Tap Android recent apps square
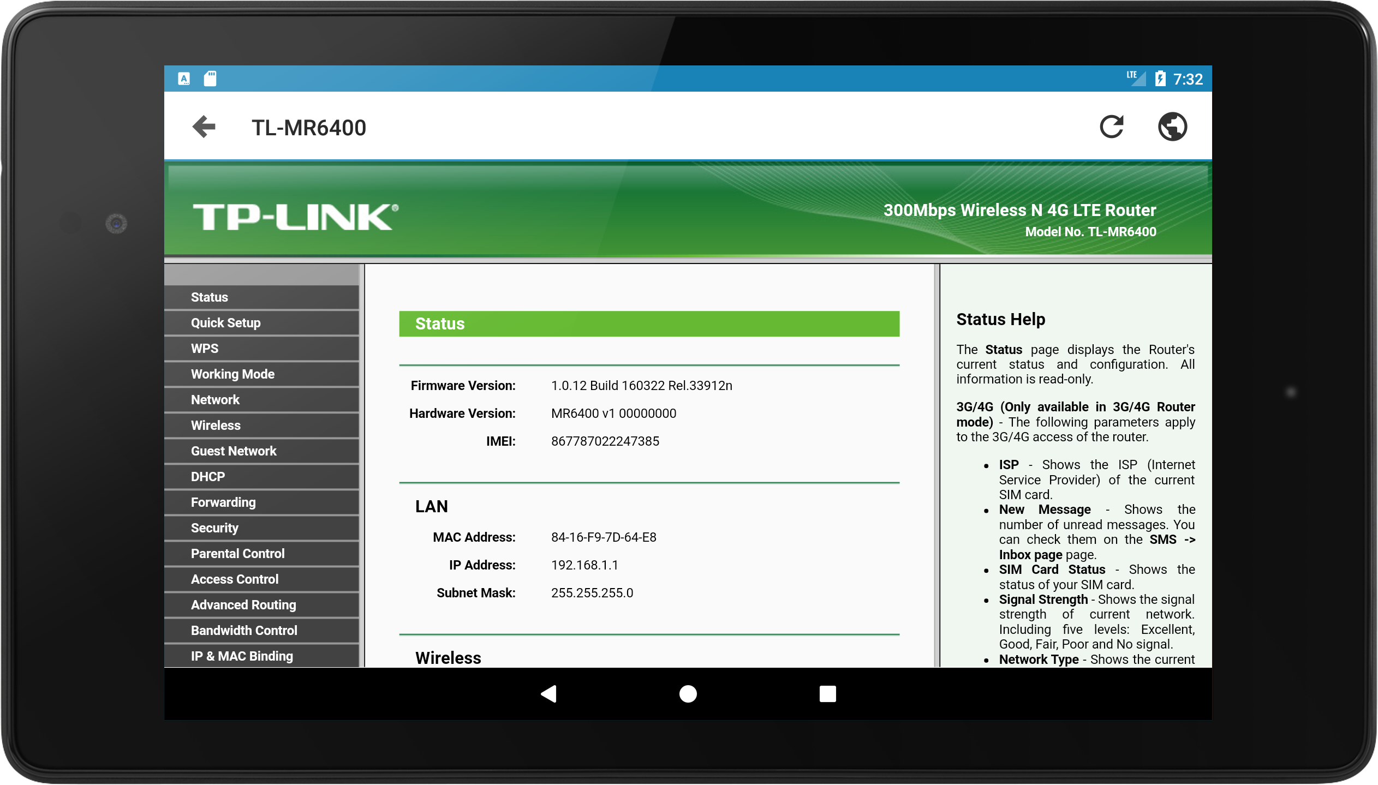 tap(827, 693)
